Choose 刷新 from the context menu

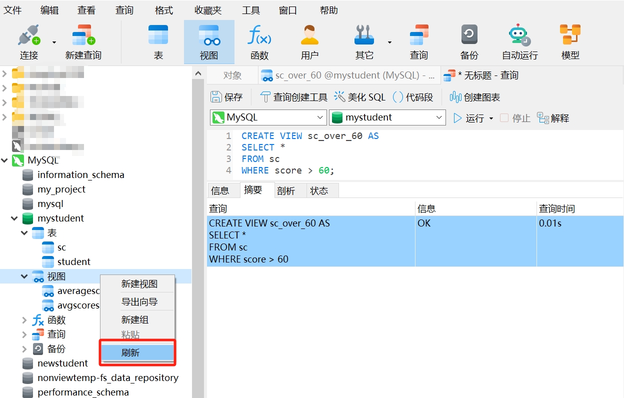130,352
